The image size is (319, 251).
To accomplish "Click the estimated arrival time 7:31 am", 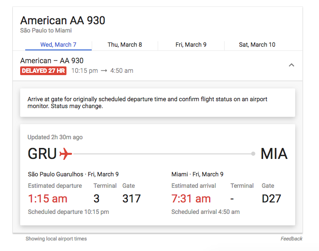I will (191, 198).
